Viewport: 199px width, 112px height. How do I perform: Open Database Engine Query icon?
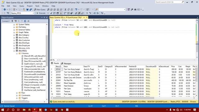(x=48, y=10)
